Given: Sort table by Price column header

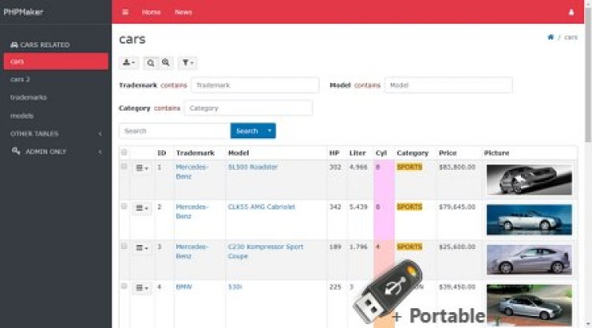Looking at the screenshot, I should coord(448,153).
